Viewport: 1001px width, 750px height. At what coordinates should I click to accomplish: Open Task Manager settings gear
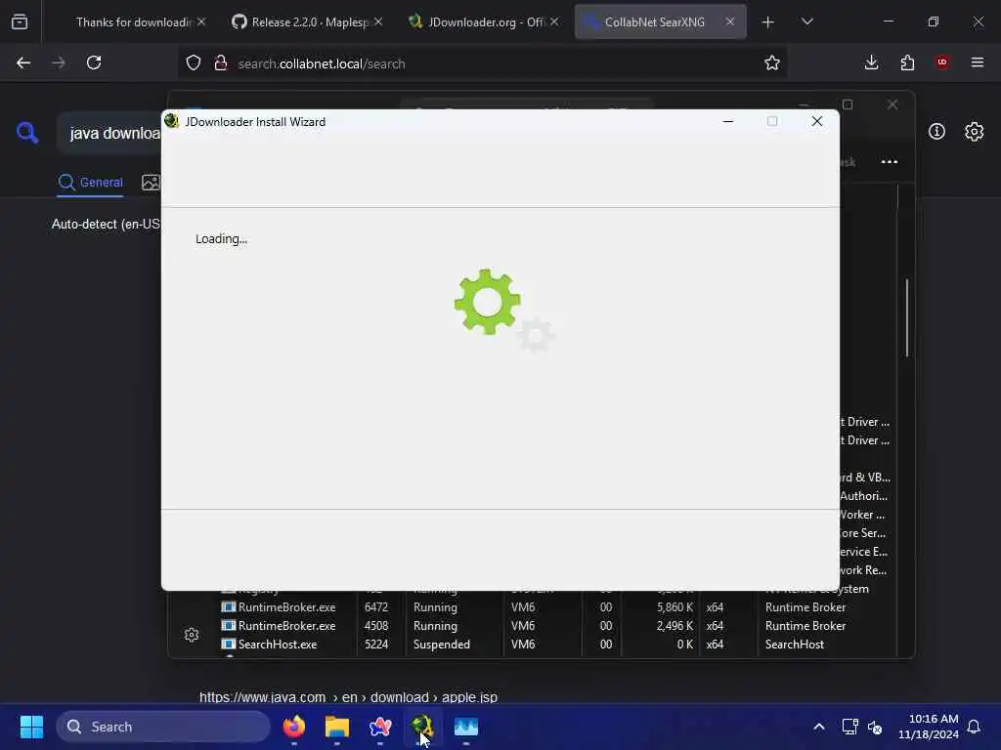(x=192, y=635)
